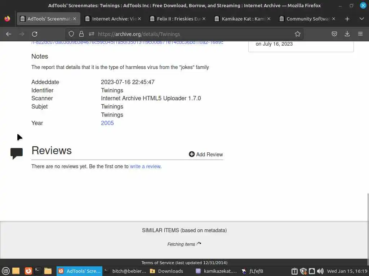
Task: Focus AdTools' Scre... Firefox taskbar entry
Action: [79, 271]
